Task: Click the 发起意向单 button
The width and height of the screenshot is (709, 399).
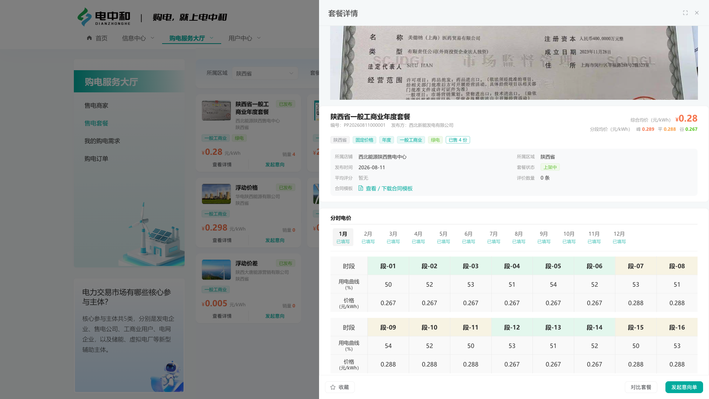Action: coord(684,387)
